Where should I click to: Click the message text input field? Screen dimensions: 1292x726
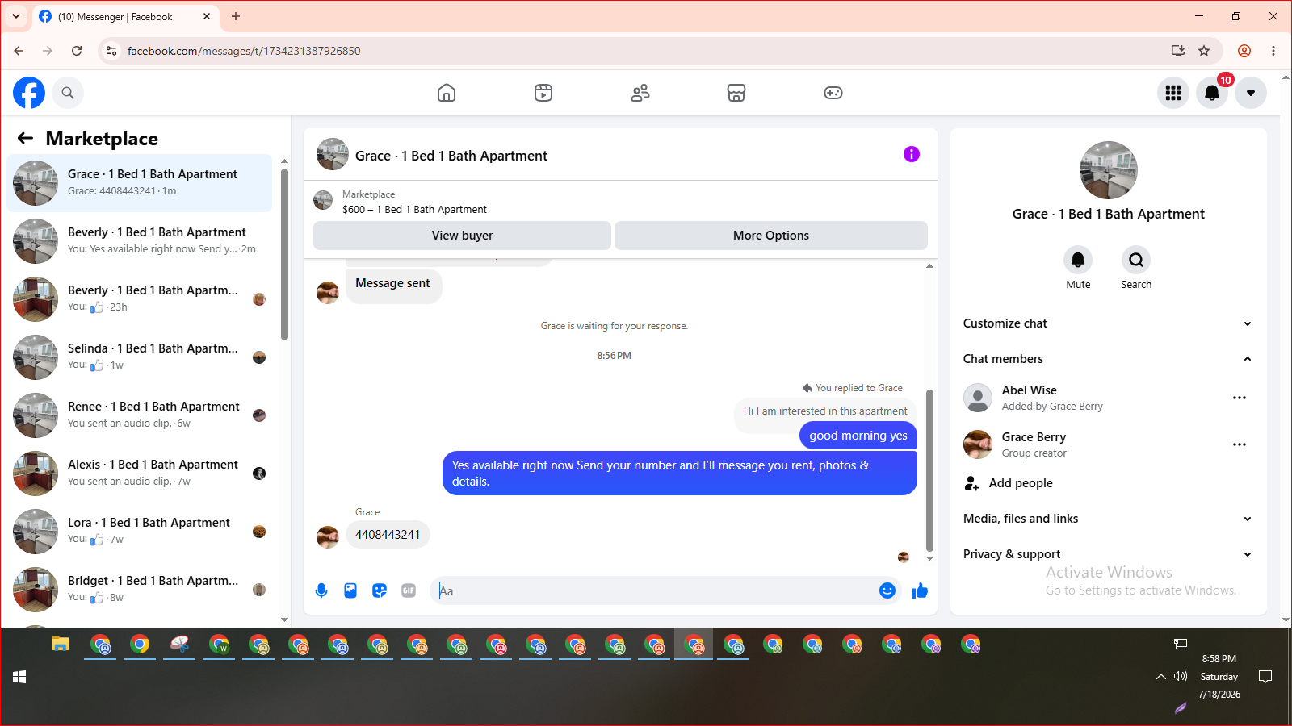(x=656, y=590)
